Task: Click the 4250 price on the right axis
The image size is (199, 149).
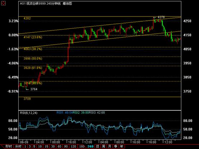Action: click(x=187, y=21)
